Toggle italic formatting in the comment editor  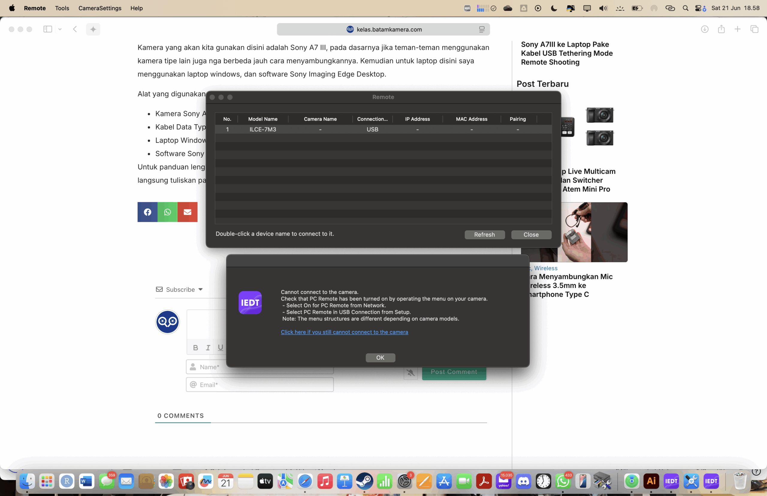[x=208, y=348]
